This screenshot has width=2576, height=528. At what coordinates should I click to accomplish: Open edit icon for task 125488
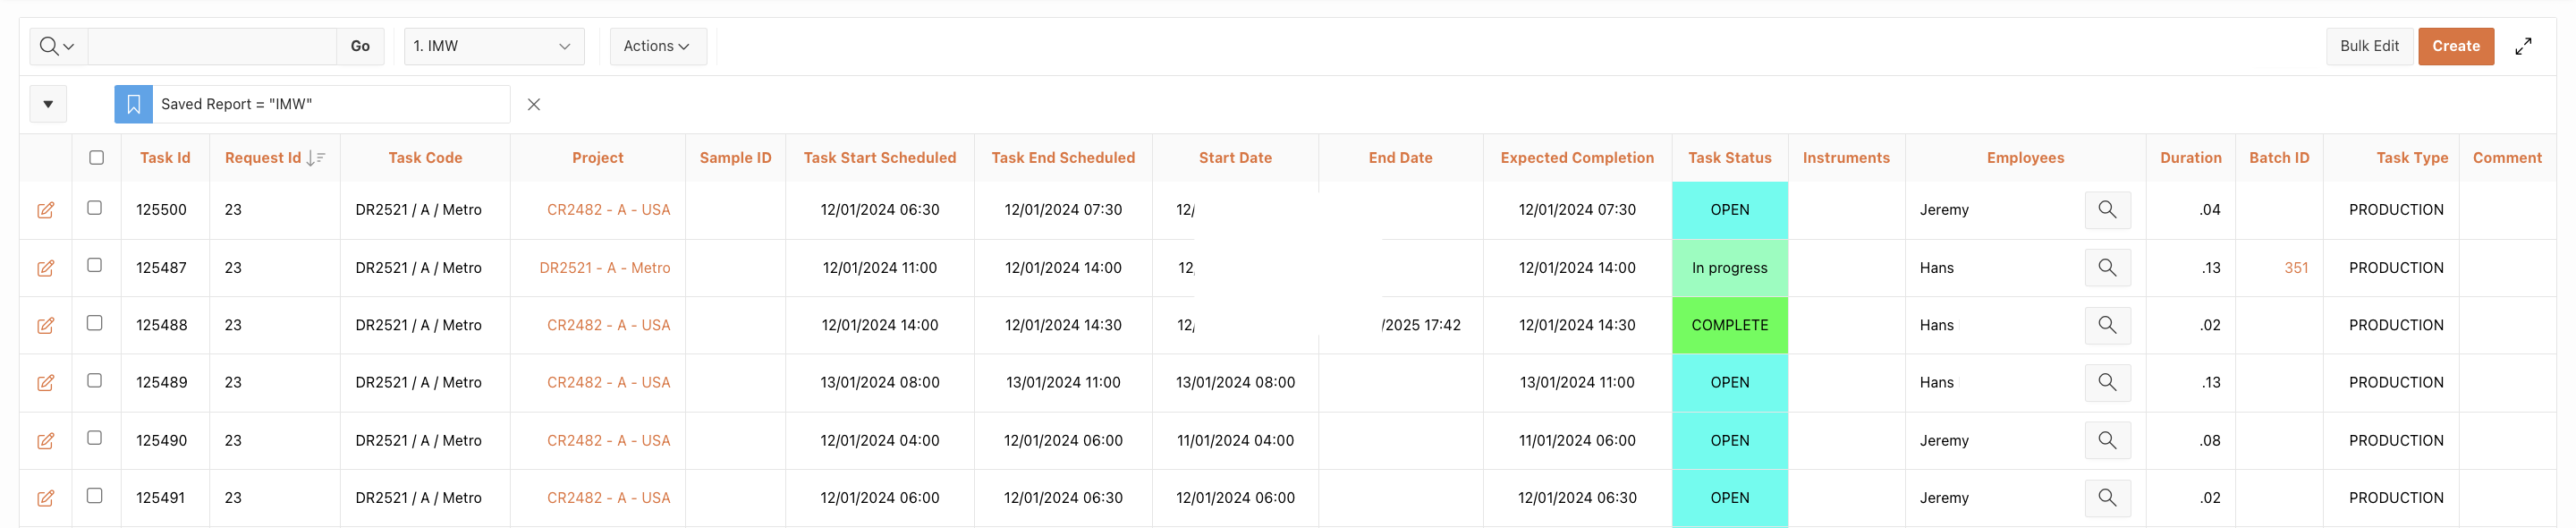tap(45, 325)
